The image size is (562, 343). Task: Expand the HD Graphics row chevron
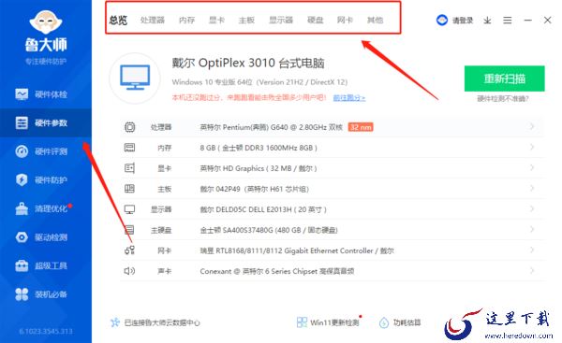point(532,167)
